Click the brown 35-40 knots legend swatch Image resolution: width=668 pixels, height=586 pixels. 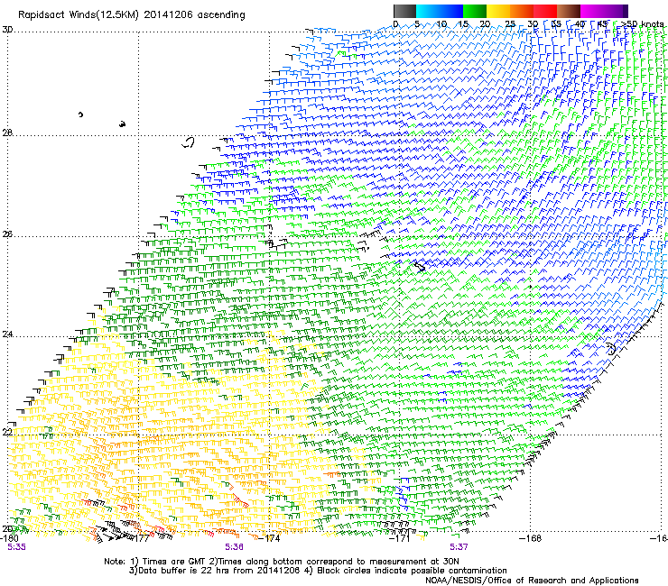point(569,11)
